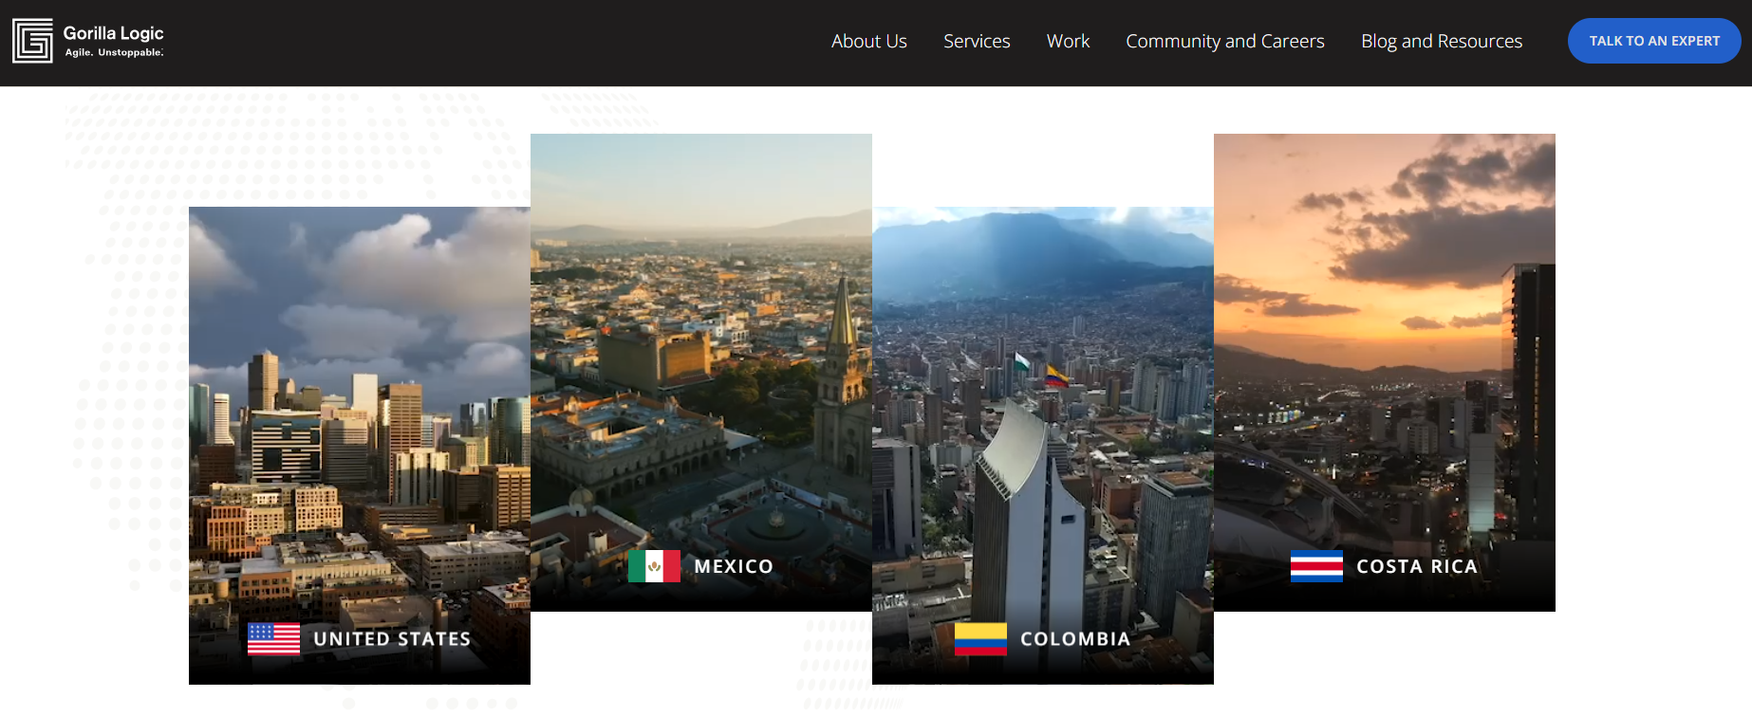
Task: Select the UNITED STATES location label
Action: click(x=392, y=639)
